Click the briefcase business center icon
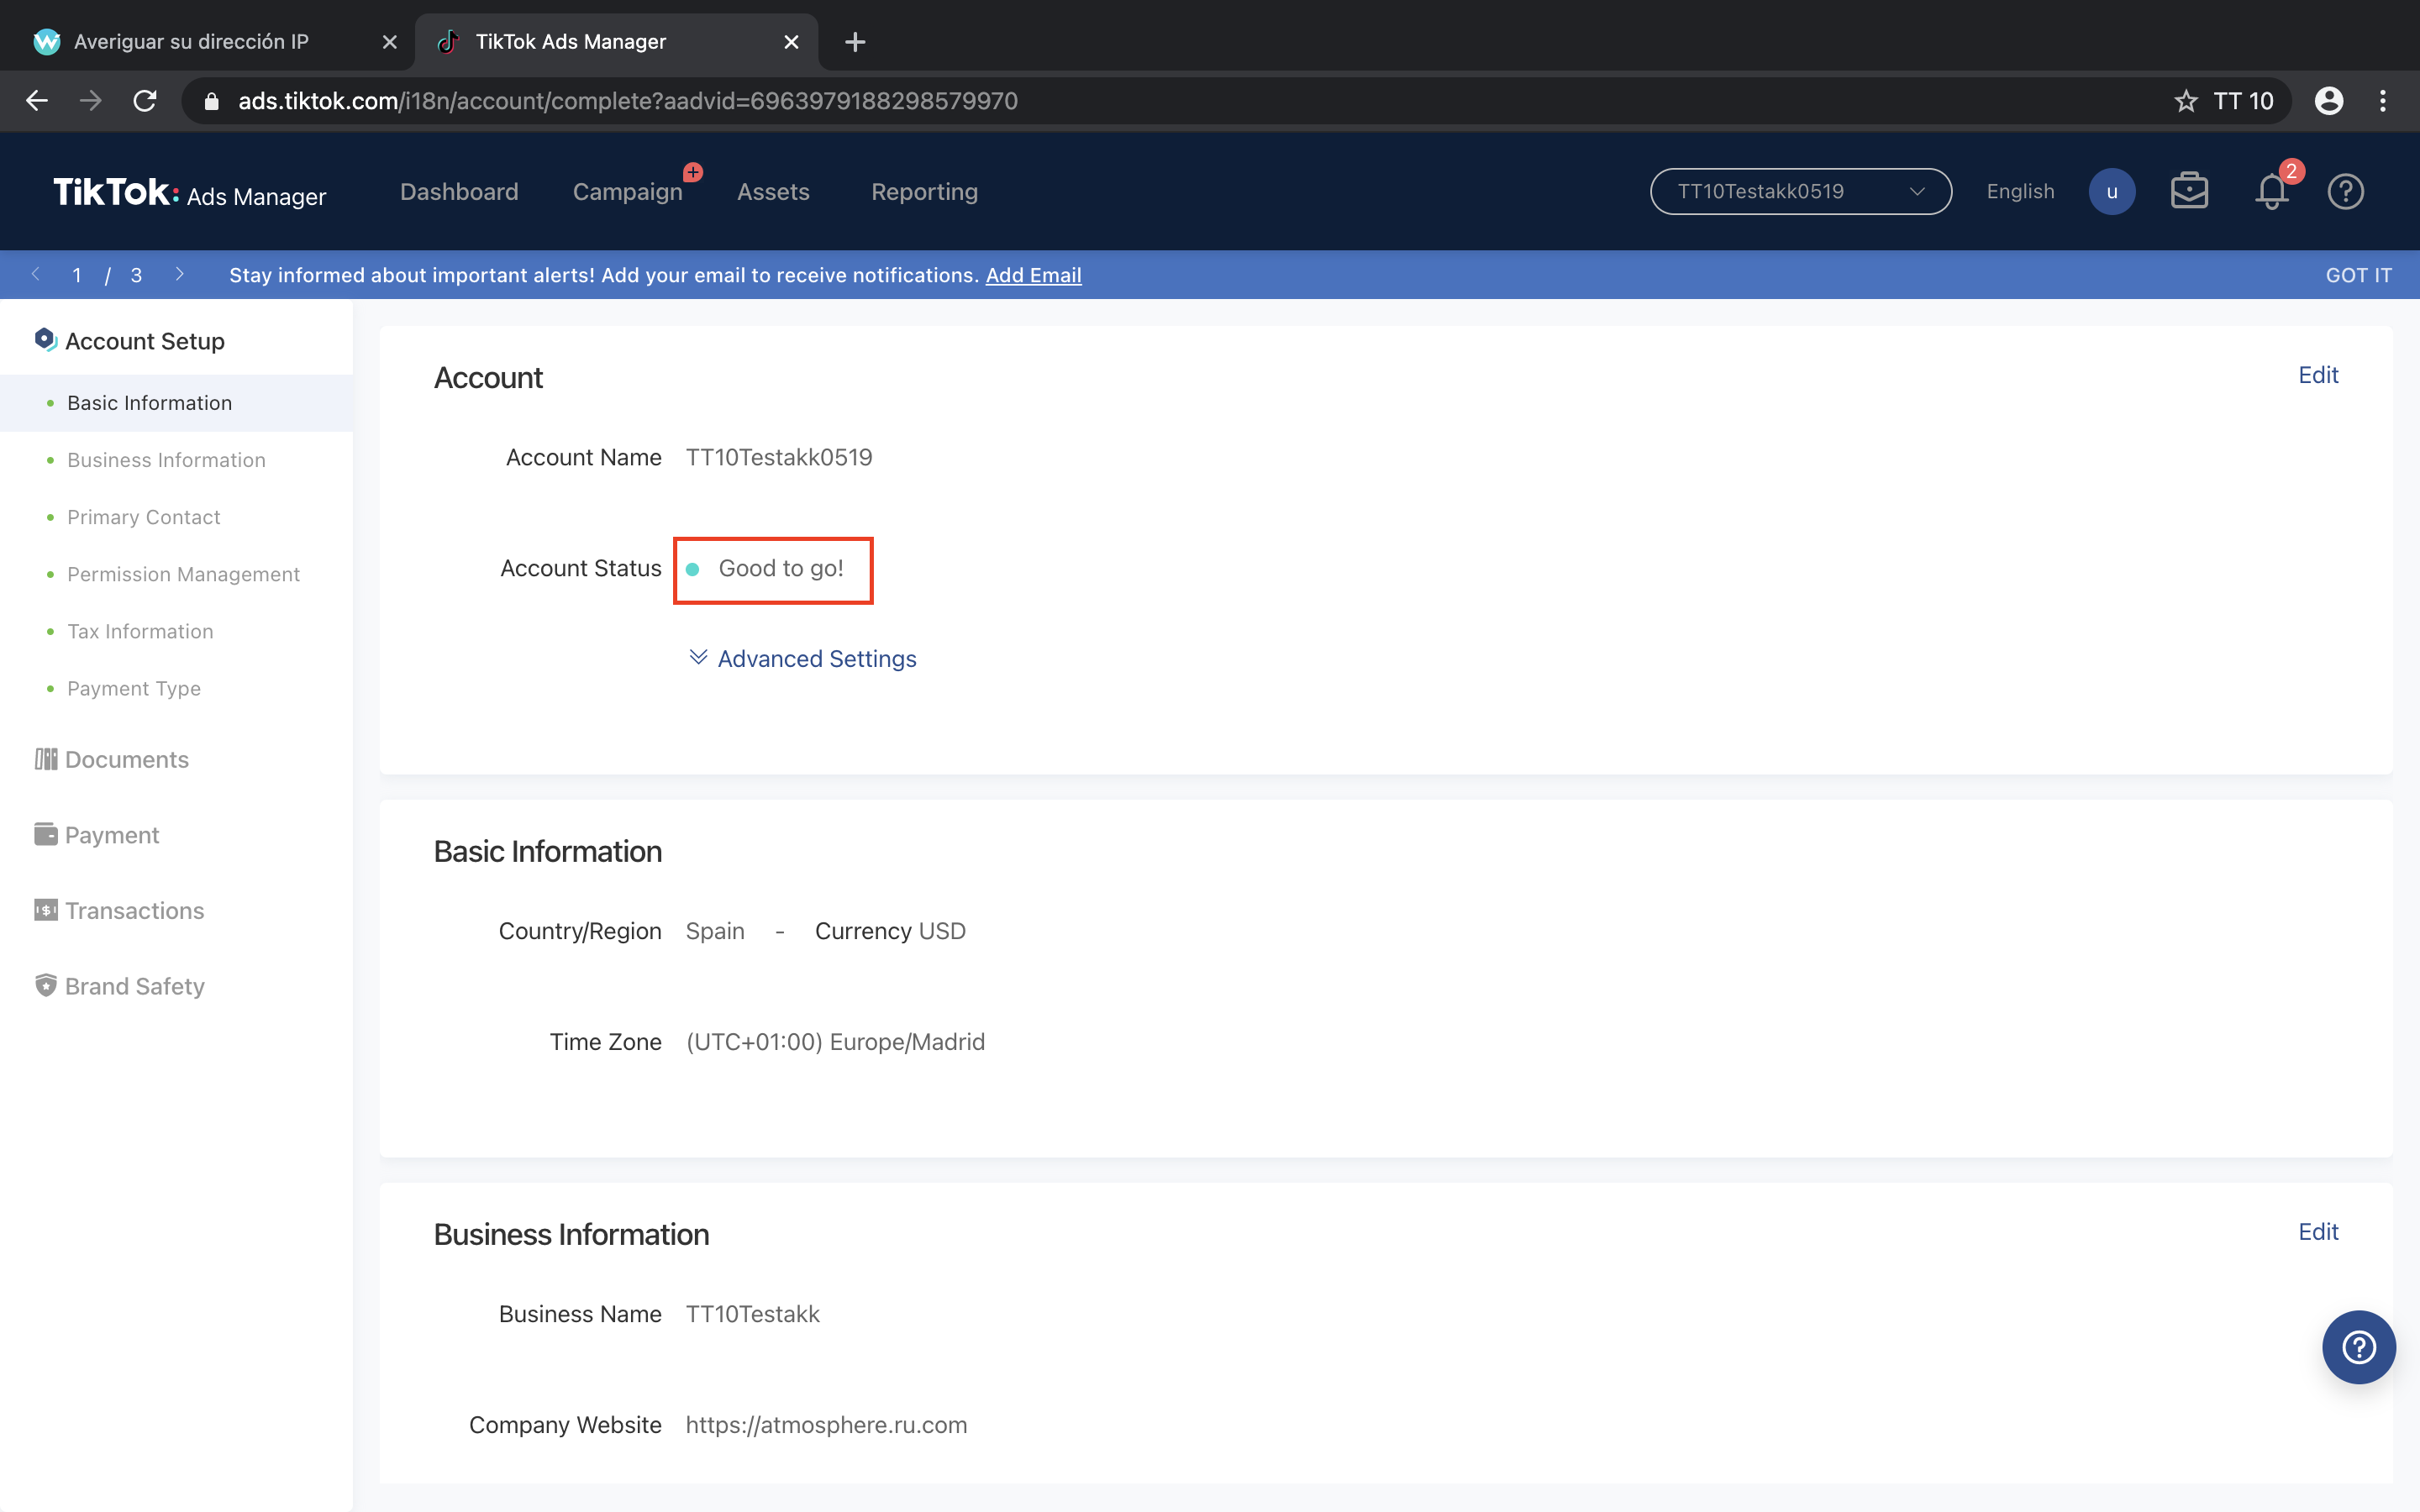2420x1512 pixels. (2189, 191)
